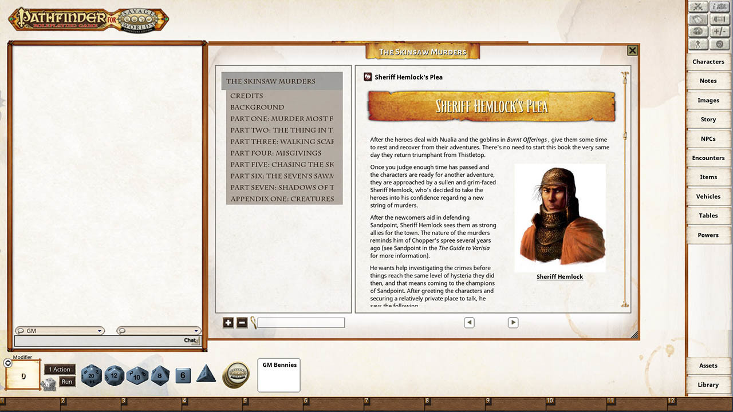733x412 pixels.
Task: Expand Part Four: Misgivings chapter
Action: 276,153
